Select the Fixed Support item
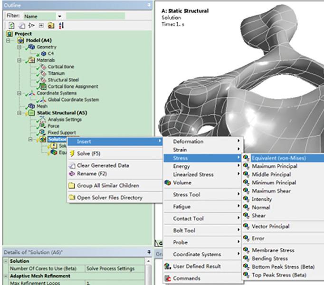This screenshot has height=285, width=324. (62, 133)
